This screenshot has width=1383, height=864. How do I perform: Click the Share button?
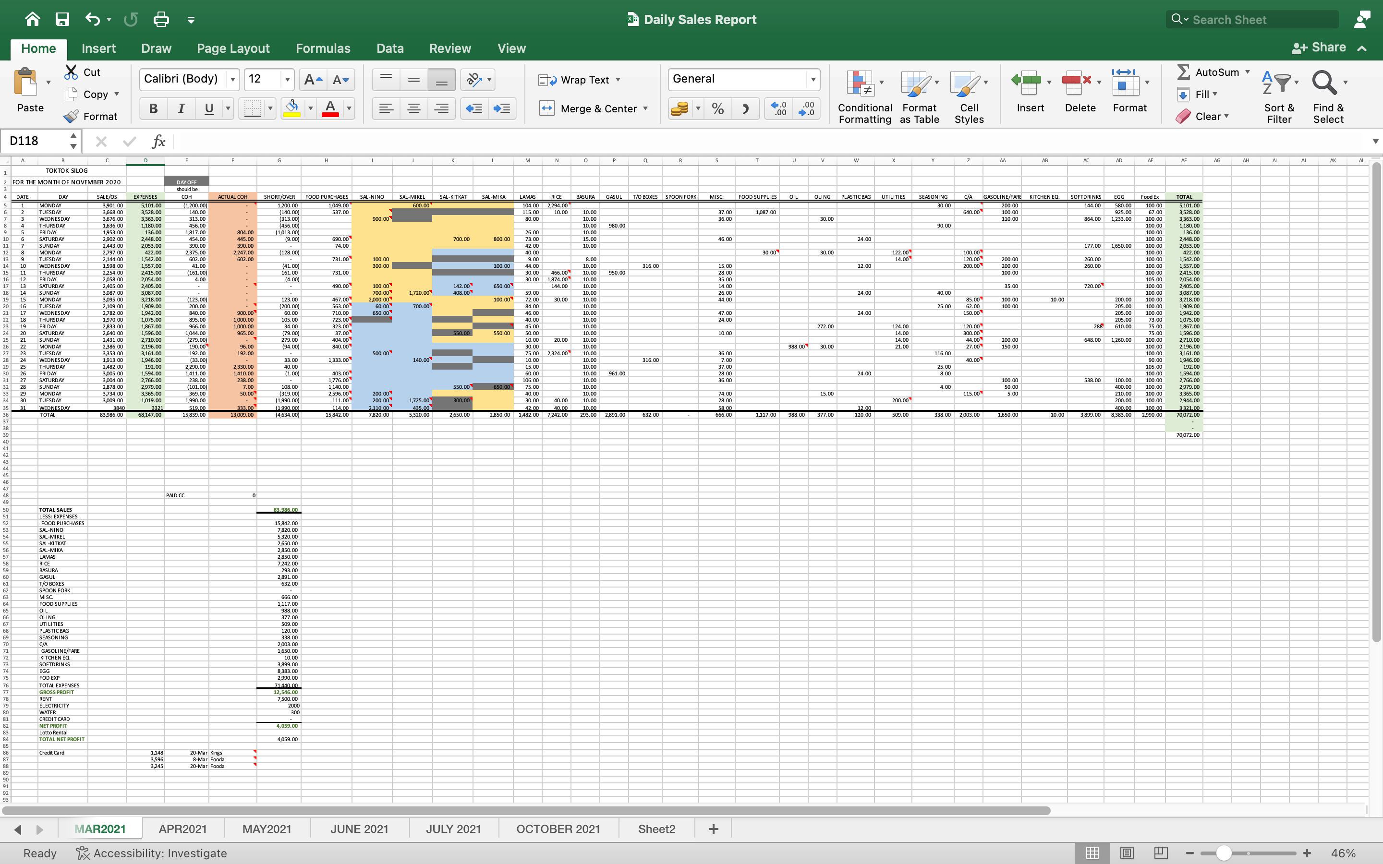click(1319, 48)
